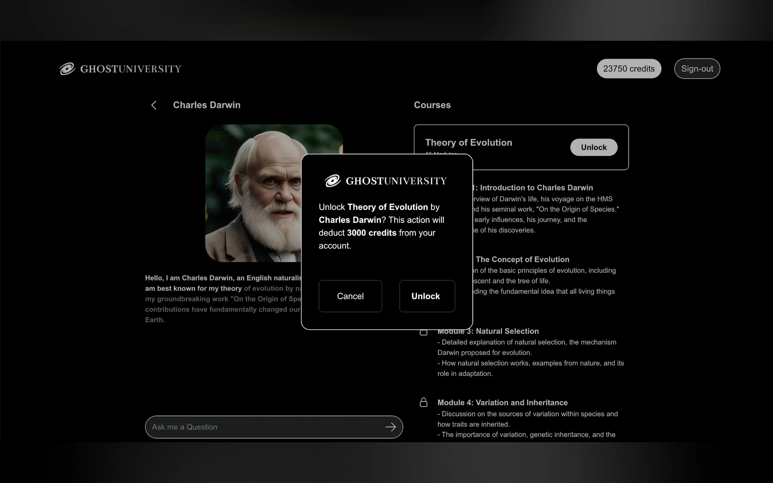
Task: Select Module 4: Variation and Inheritance title
Action: tap(502, 402)
